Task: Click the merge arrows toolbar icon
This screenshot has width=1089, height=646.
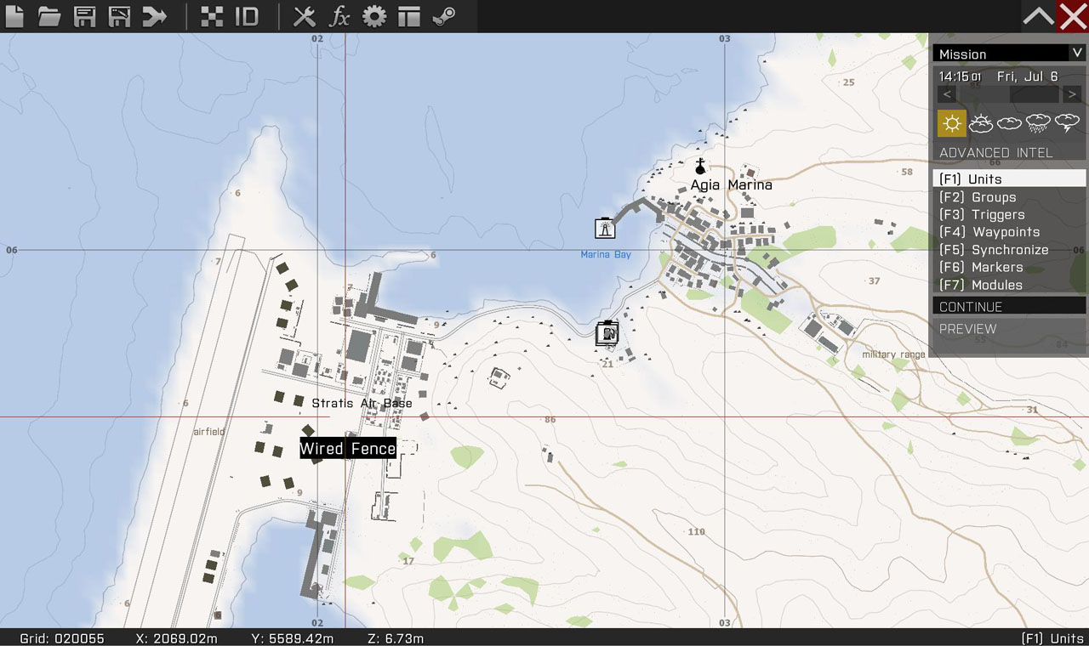Action: (154, 16)
